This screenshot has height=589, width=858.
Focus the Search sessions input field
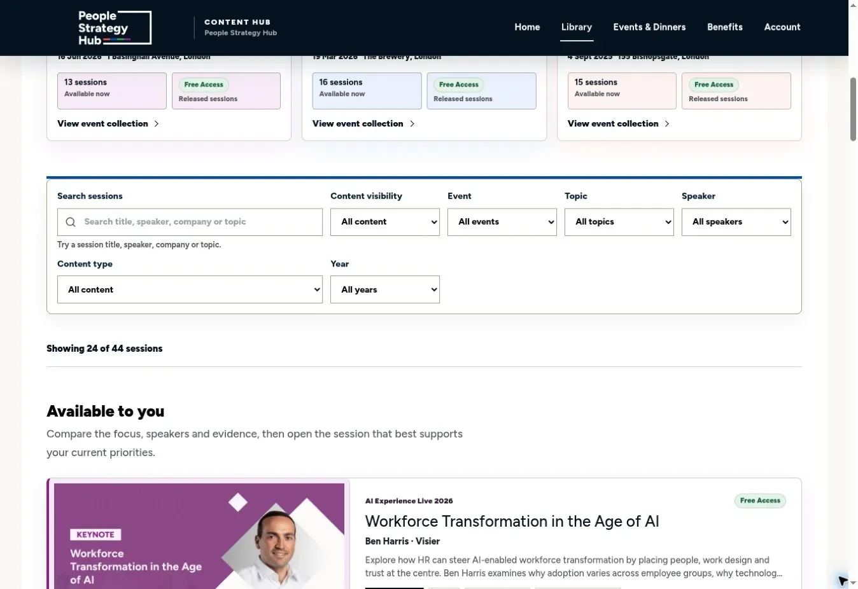(190, 222)
